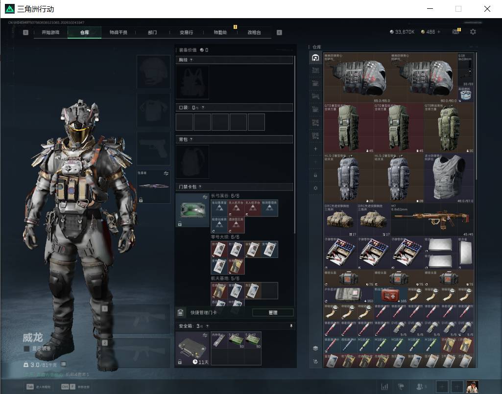The width and height of the screenshot is (502, 394).
Task: Click the player avatar portrait
Action: coord(472,387)
